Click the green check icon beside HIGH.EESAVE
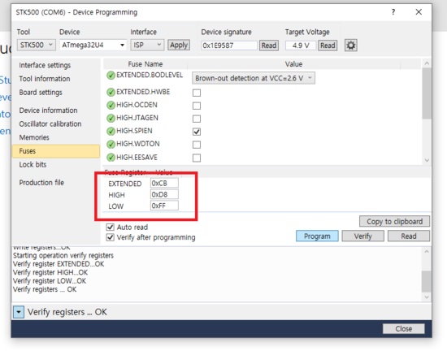The width and height of the screenshot is (447, 351). [x=111, y=158]
